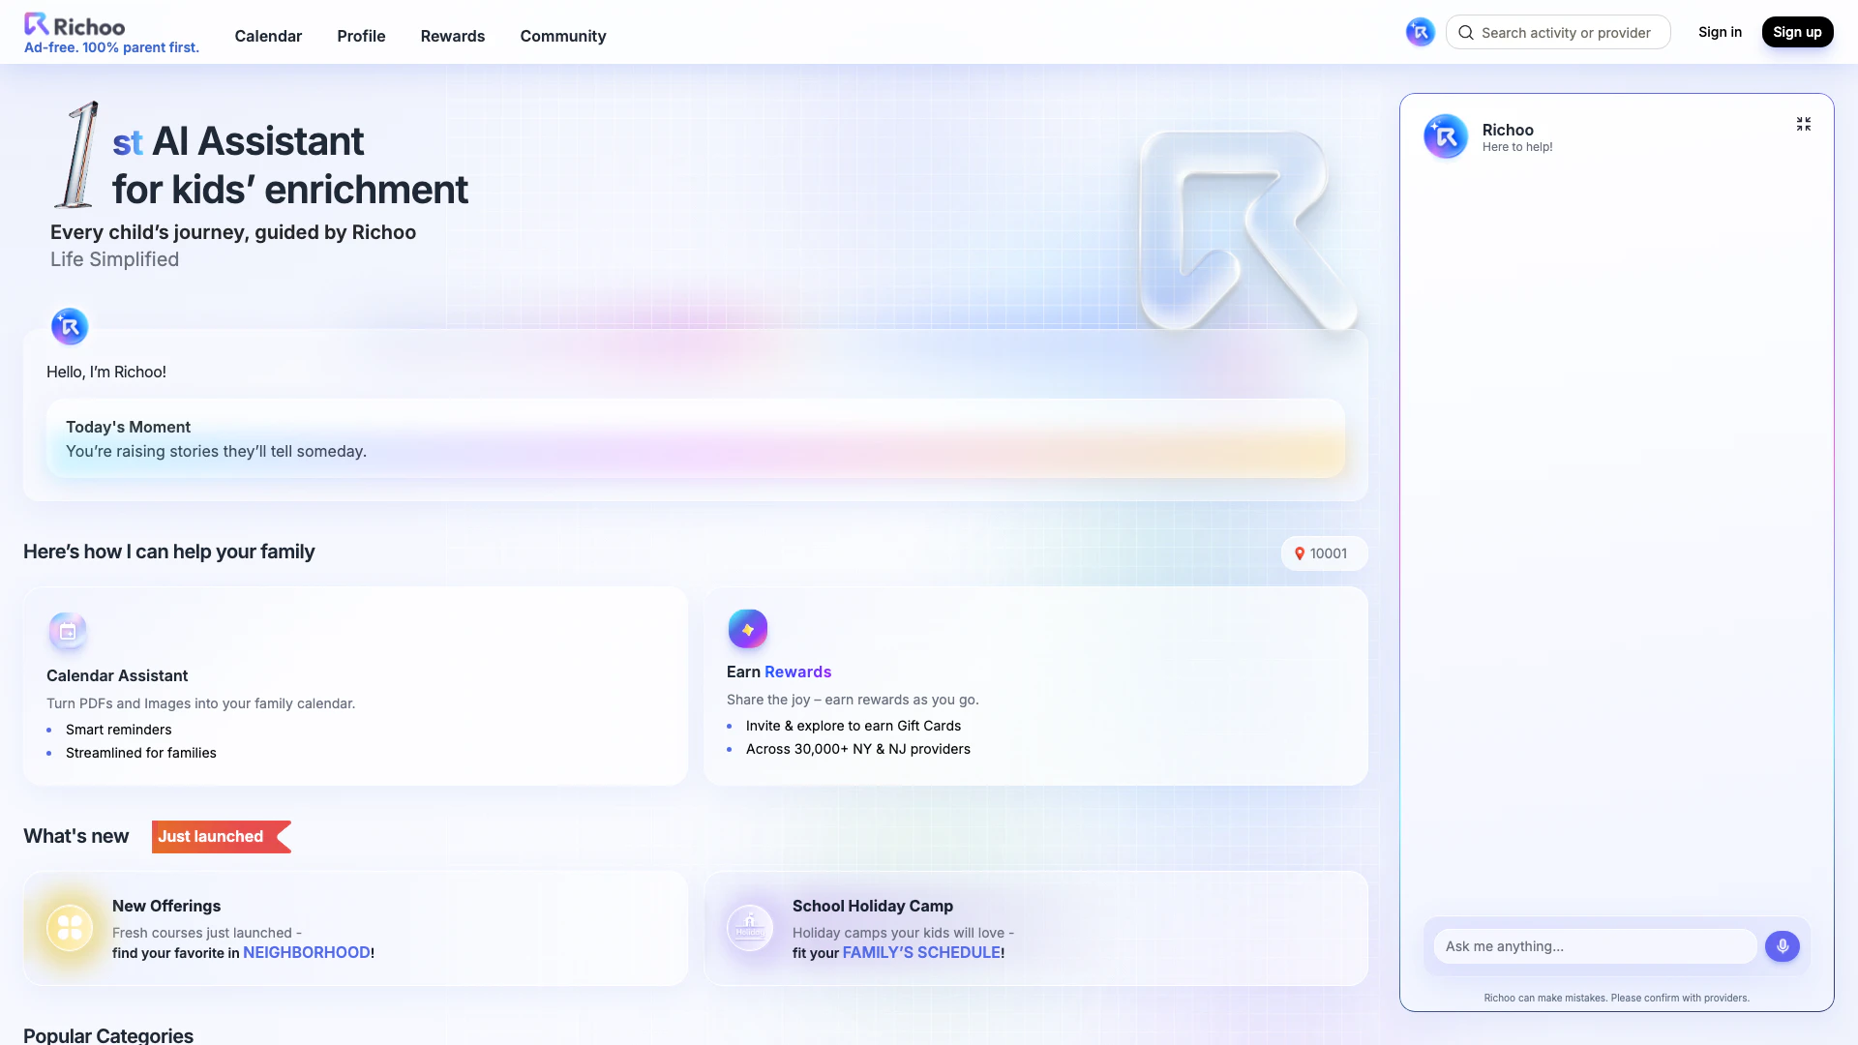Click the Calendar Assistant card icon
Viewport: 1858px width, 1045px height.
point(68,632)
